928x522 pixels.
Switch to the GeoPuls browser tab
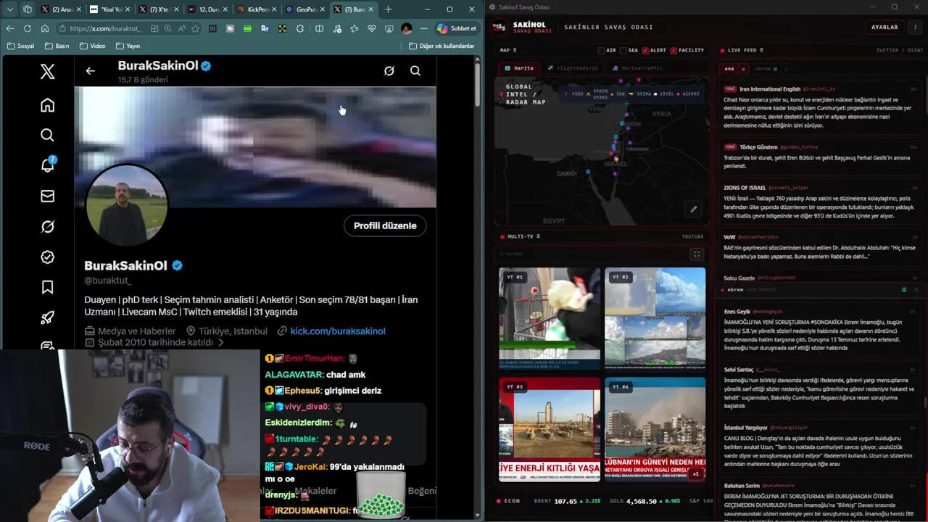(304, 9)
